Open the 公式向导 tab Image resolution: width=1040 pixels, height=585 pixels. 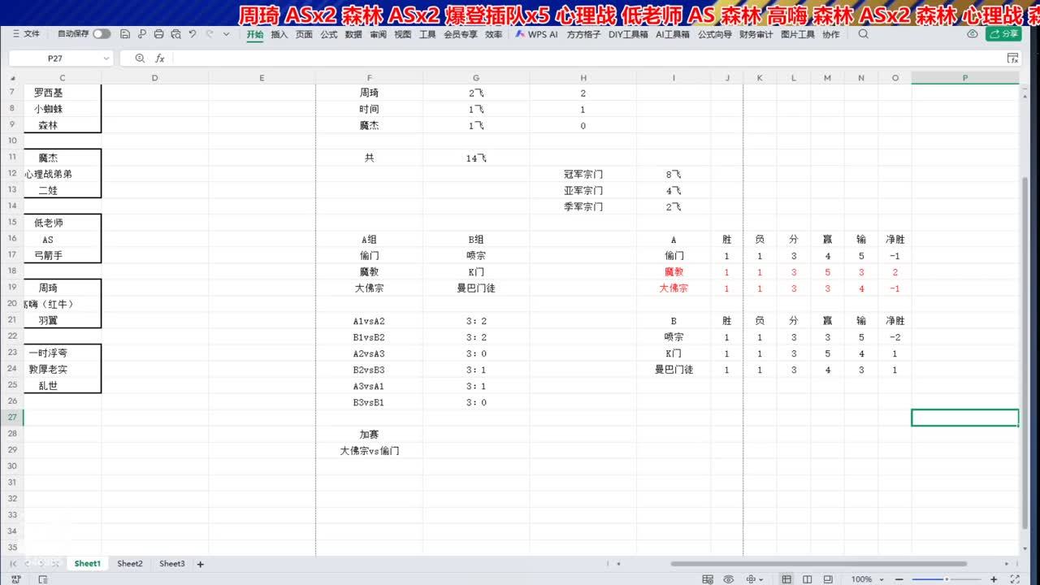click(x=715, y=35)
